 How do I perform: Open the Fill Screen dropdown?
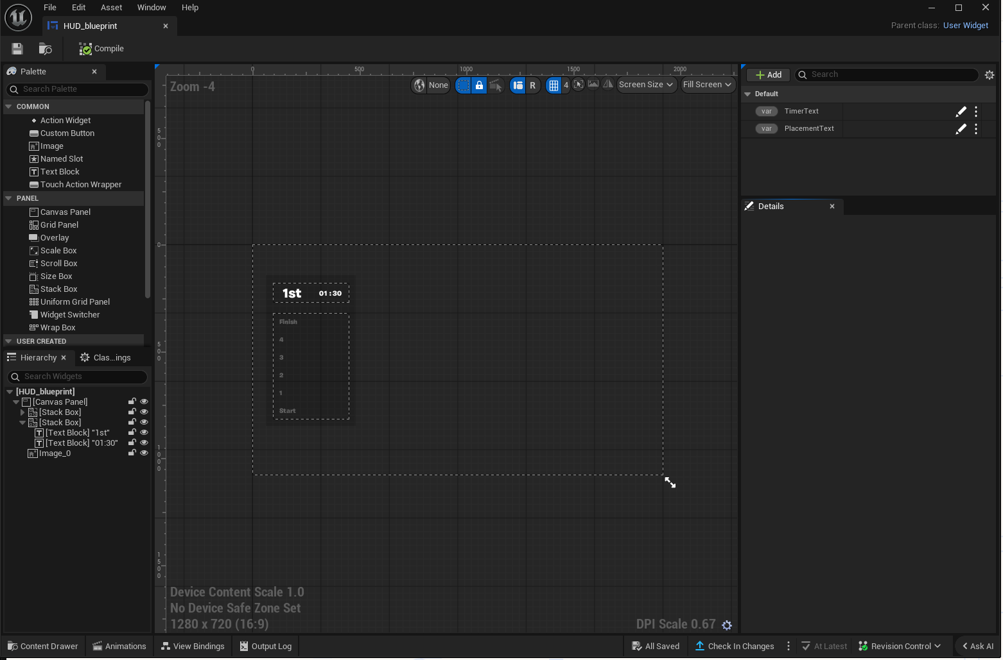[707, 84]
